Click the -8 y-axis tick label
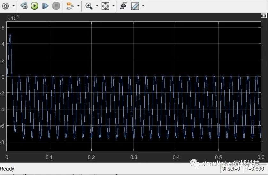Viewport: 268px width, 175px height. point(2,142)
